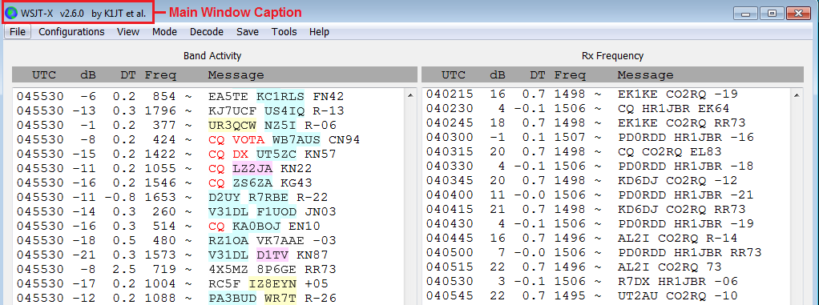Click Band Activity scrollbar up arrow

(x=410, y=95)
